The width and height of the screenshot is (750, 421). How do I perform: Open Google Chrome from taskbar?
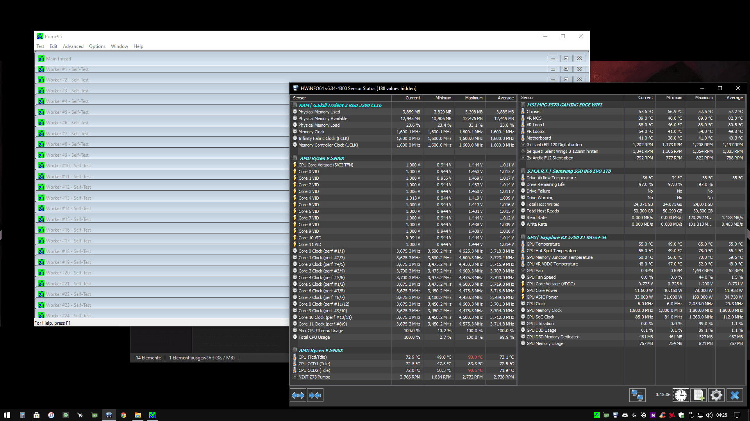point(123,415)
